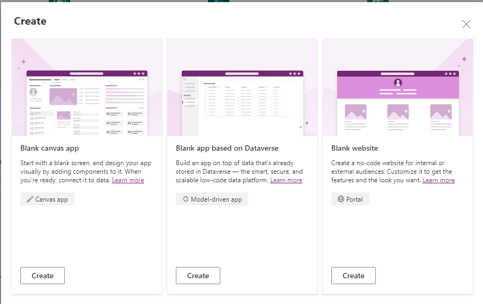
Task: Select the Blank canvas app preview image
Action: [87, 87]
